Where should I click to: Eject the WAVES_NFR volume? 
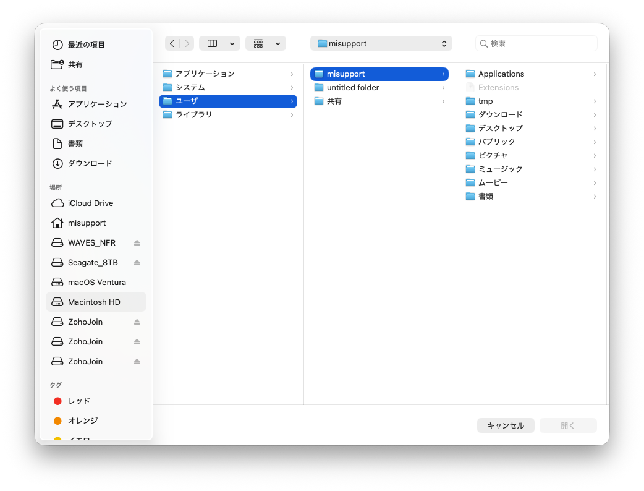click(137, 242)
